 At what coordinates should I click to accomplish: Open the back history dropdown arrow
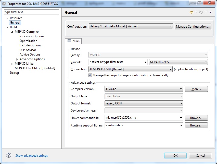(196, 12)
